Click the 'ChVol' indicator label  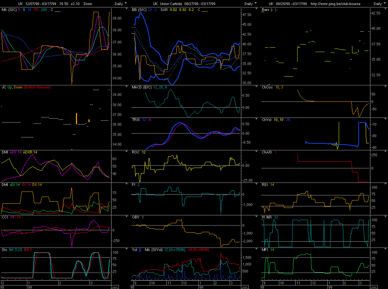click(266, 120)
